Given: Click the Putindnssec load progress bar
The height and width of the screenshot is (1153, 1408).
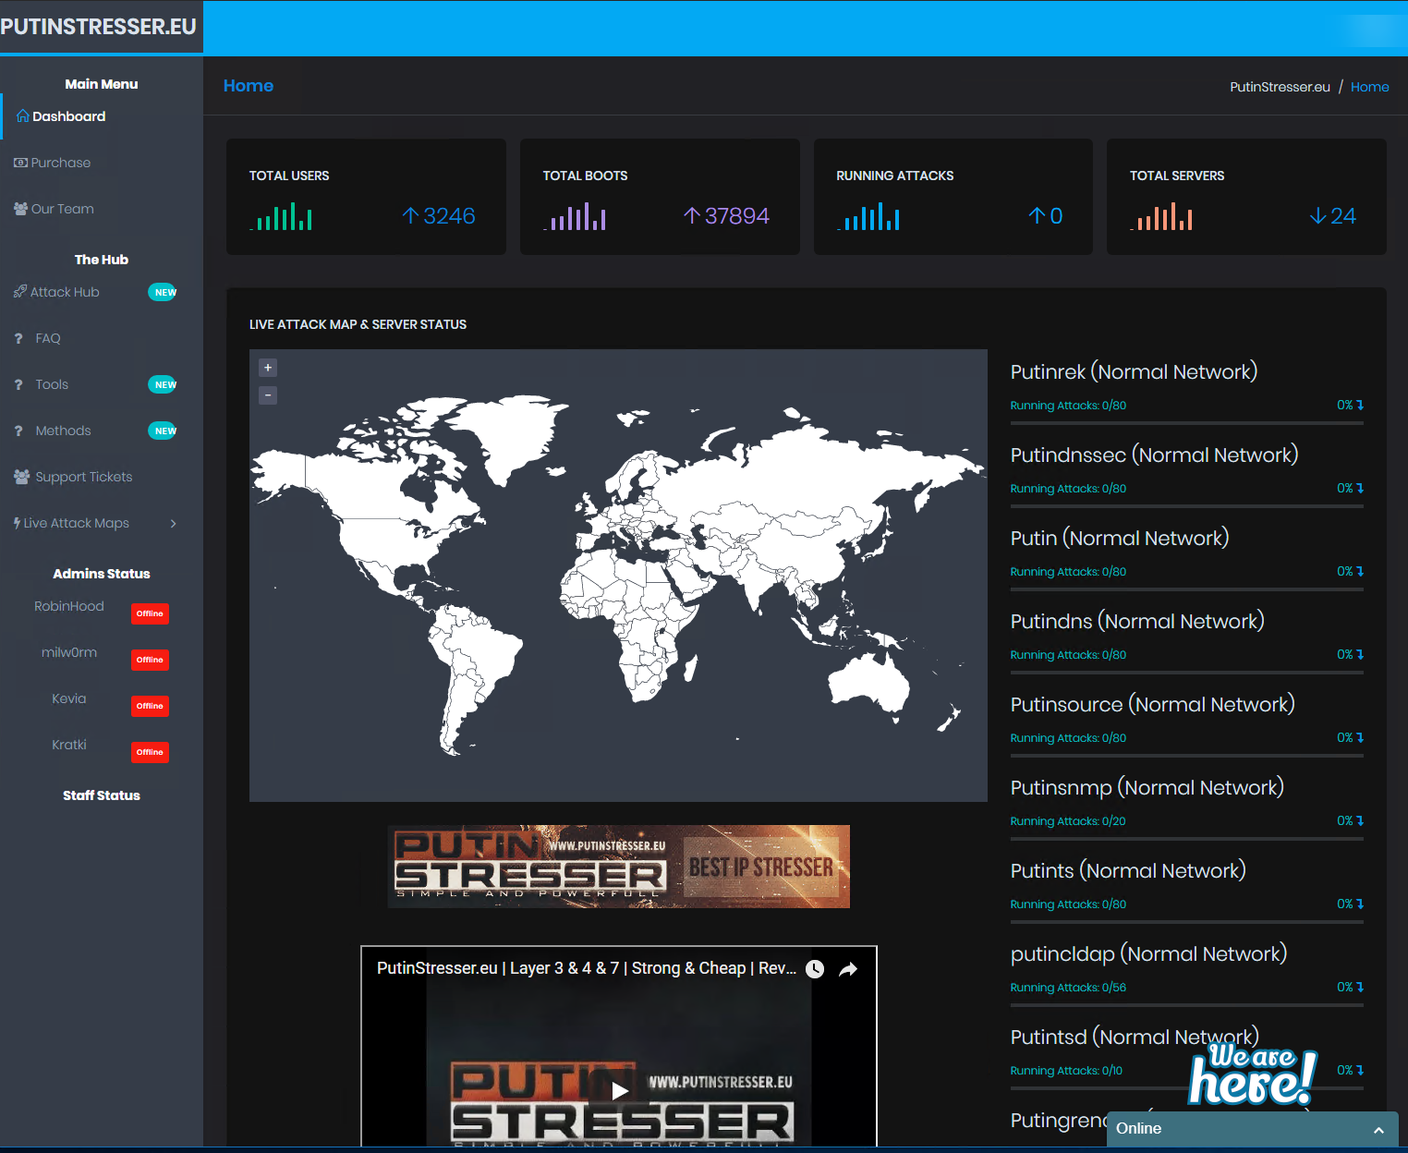Looking at the screenshot, I should tap(1187, 506).
